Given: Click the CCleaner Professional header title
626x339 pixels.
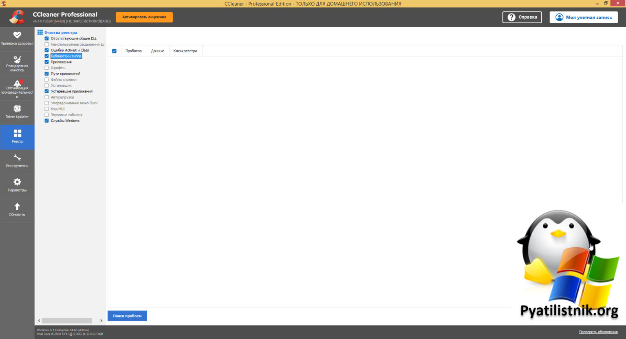Looking at the screenshot, I should 65,14.
